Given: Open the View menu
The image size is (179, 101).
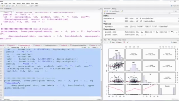Looking at the screenshot, I should 10,4.
